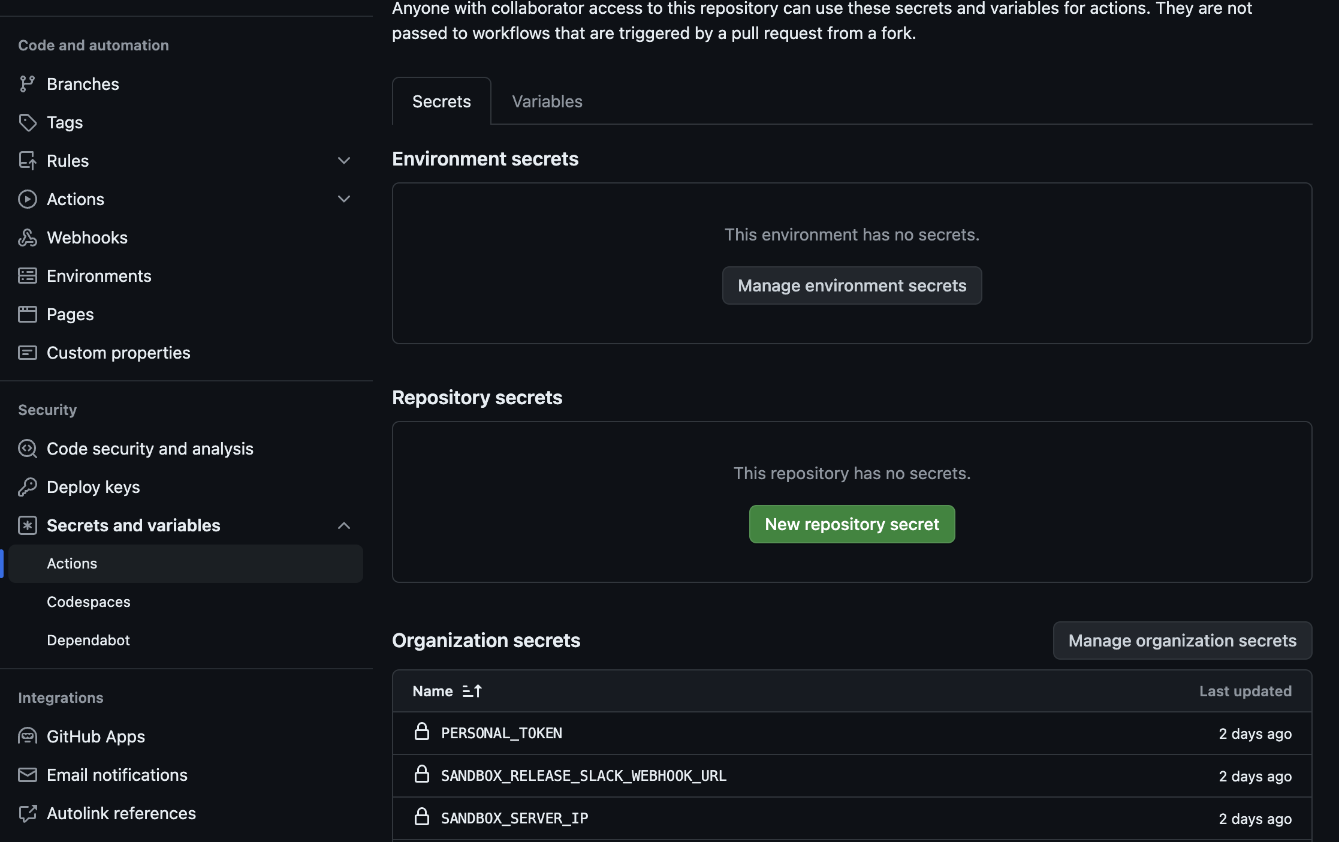Collapse the Secrets and variables section

pyautogui.click(x=344, y=525)
